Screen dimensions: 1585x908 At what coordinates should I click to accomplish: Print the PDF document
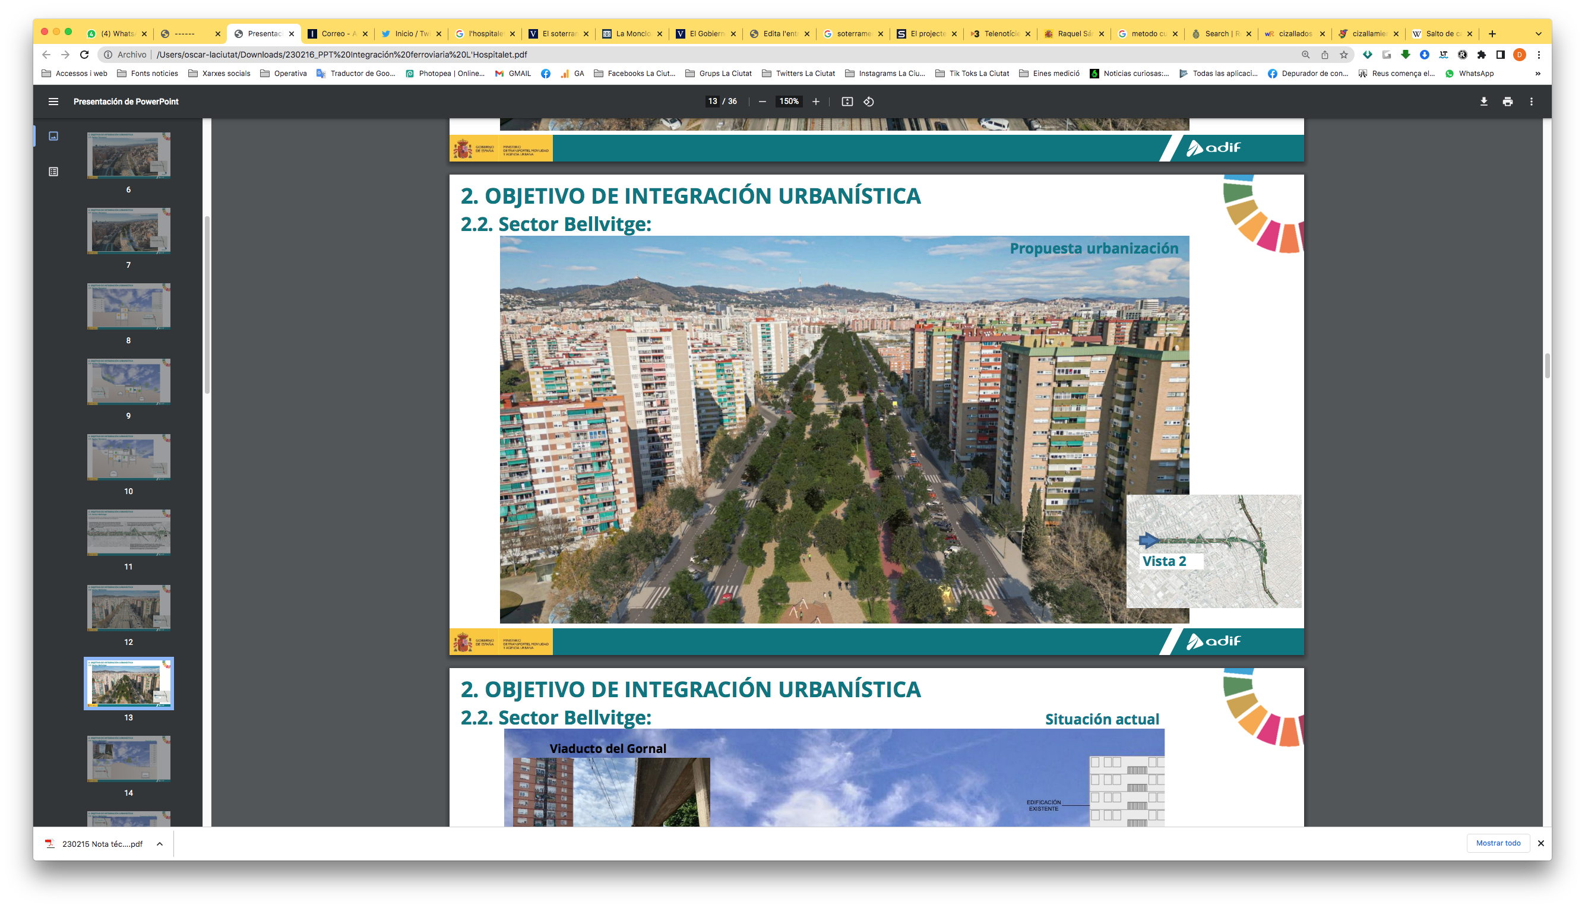1507,102
